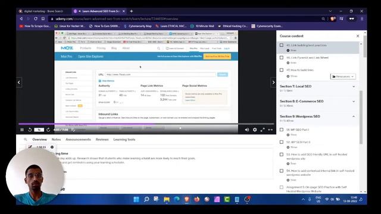Go to previous lecture arrow
Screen dimensions: 381x214
click(x=19, y=83)
